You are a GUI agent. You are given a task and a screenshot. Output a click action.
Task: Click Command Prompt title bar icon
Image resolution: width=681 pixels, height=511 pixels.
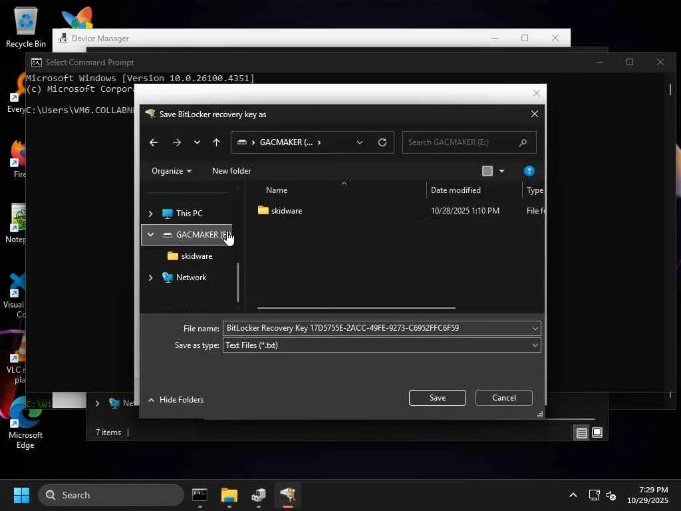[37, 63]
